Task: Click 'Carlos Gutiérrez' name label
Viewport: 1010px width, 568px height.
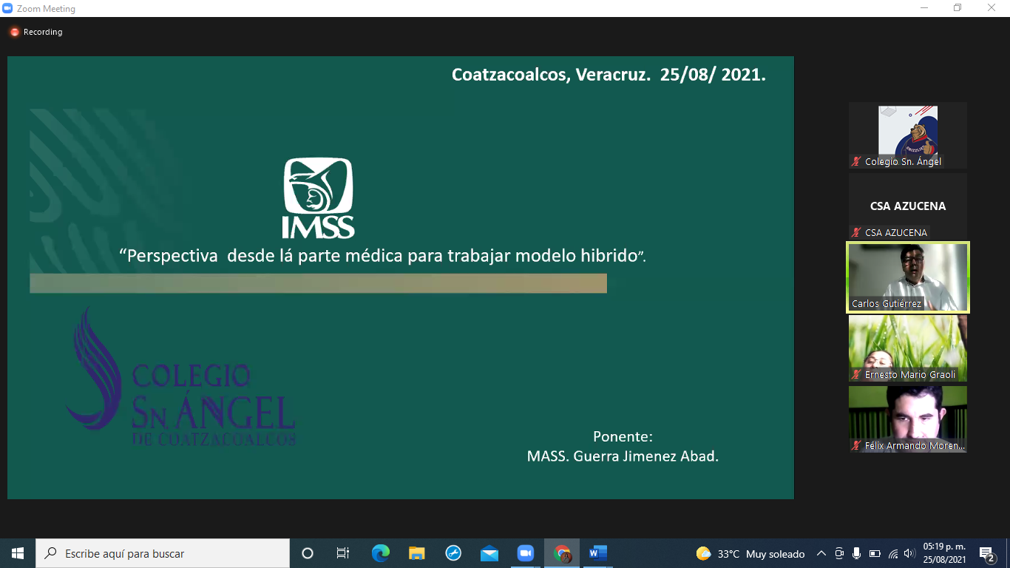Action: coord(887,304)
